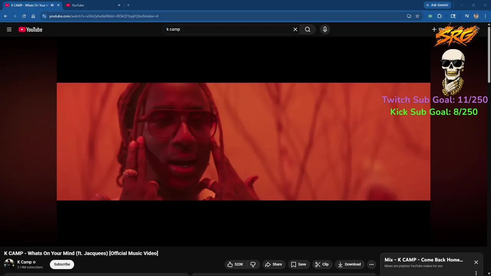Open the browser home page button
The image size is (491, 276).
tap(33, 16)
